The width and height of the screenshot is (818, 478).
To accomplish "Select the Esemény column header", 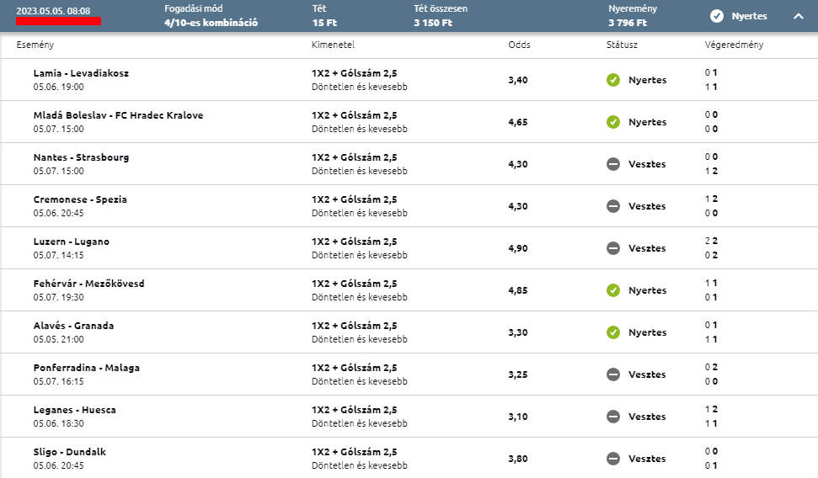I will 35,45.
